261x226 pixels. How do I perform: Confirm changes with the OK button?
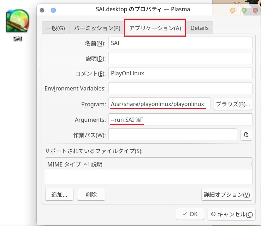(190, 214)
